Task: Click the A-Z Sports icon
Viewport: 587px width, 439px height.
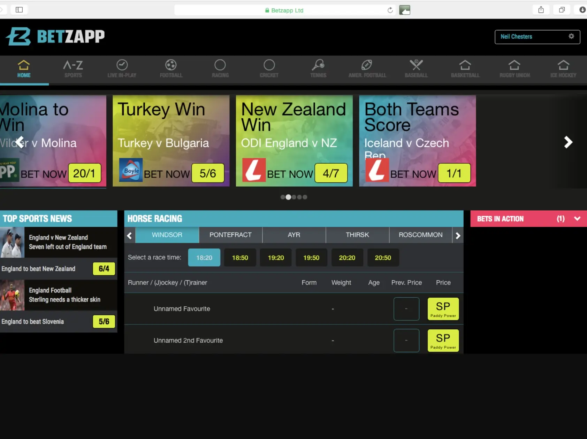Action: click(x=73, y=65)
